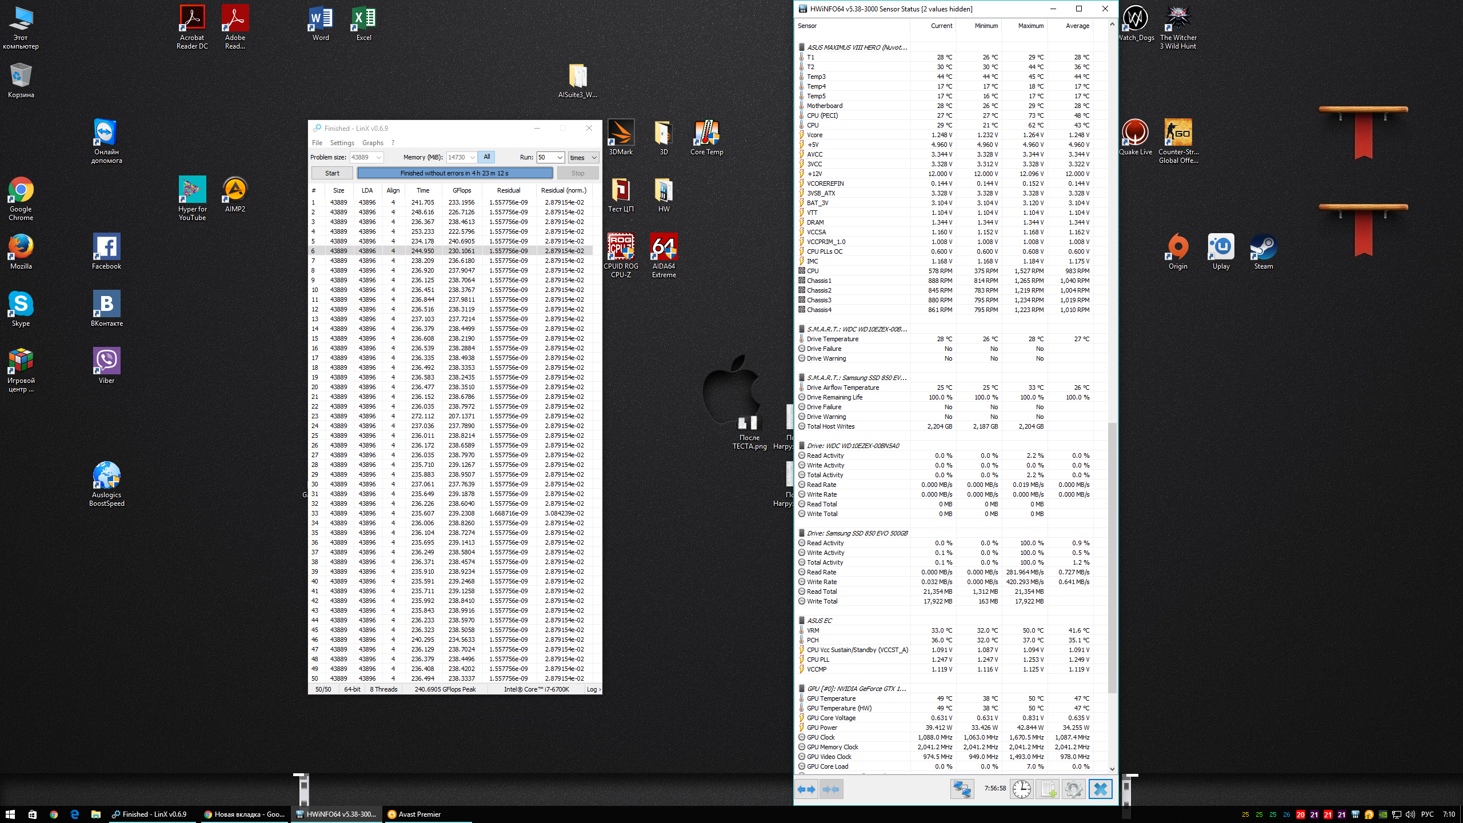This screenshot has width=1463, height=823.
Task: Select the Acrobat Reader DC desktop icon
Action: point(192,27)
